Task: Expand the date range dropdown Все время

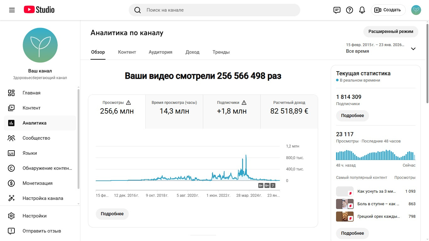Action: pyautogui.click(x=413, y=49)
